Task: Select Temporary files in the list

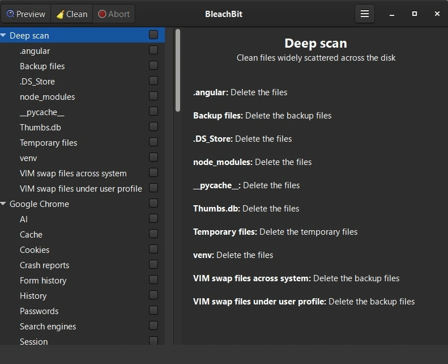Action: pyautogui.click(x=82, y=142)
